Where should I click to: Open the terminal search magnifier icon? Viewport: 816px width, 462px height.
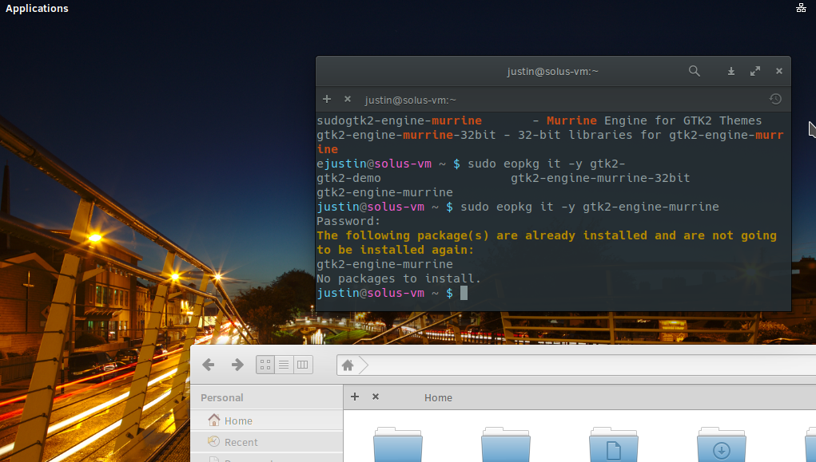click(695, 71)
